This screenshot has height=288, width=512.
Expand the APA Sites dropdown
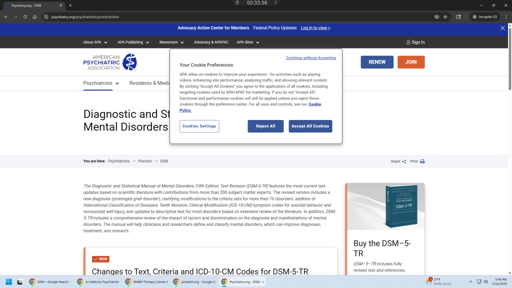point(248,42)
